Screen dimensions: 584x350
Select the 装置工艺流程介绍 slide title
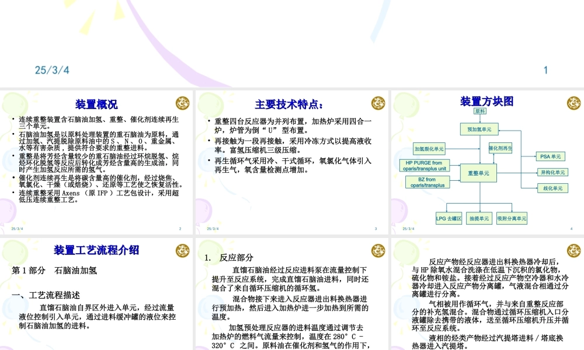click(x=96, y=250)
